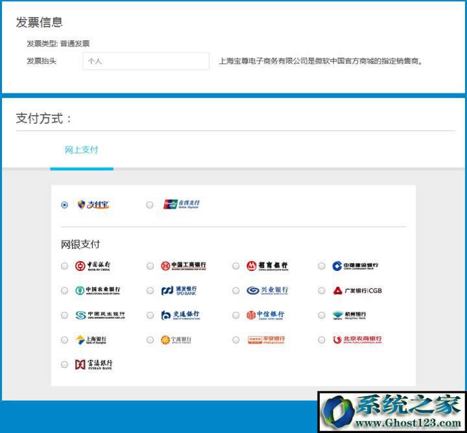Click the Ping An Bank logo
The image size is (467, 433).
pyautogui.click(x=266, y=340)
